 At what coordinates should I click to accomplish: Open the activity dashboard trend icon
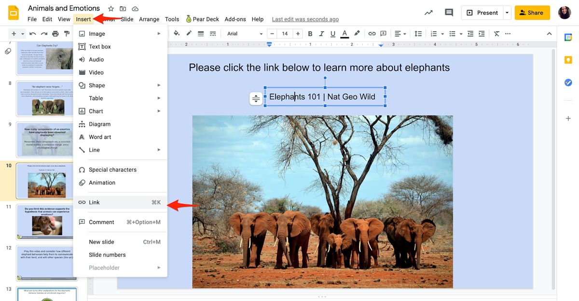(x=428, y=13)
